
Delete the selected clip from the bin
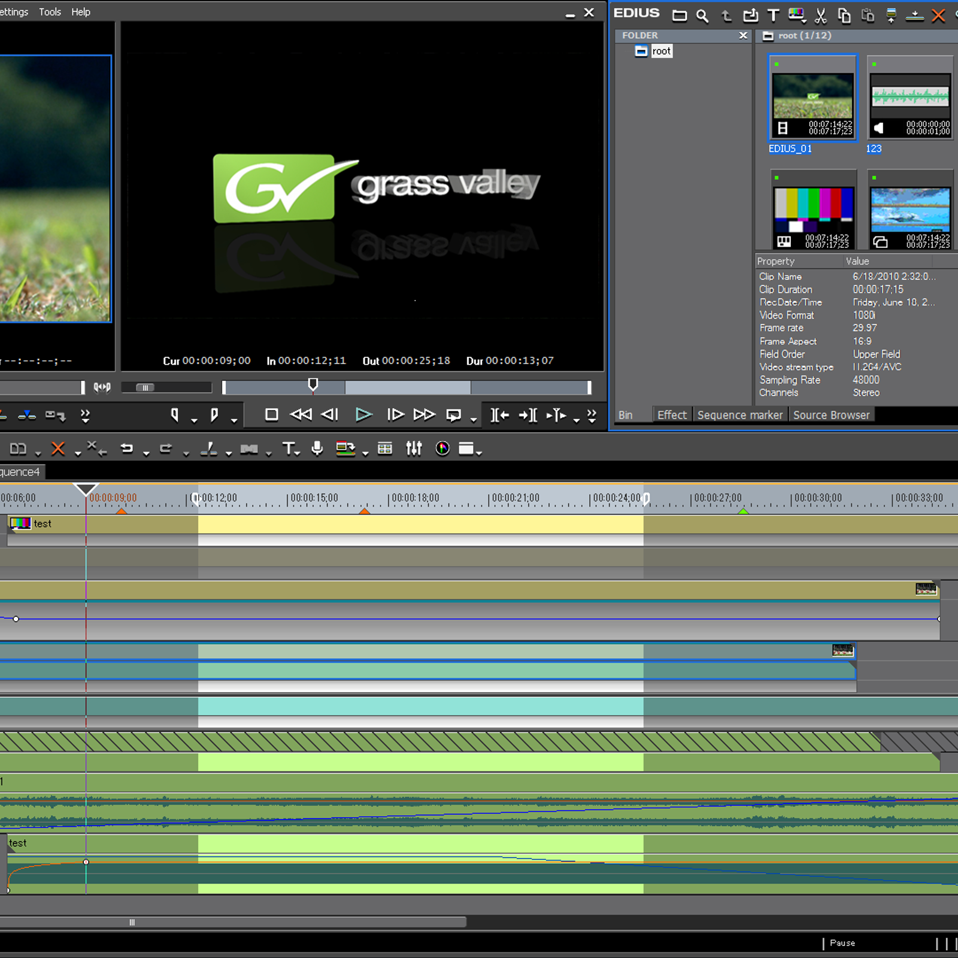(x=938, y=16)
